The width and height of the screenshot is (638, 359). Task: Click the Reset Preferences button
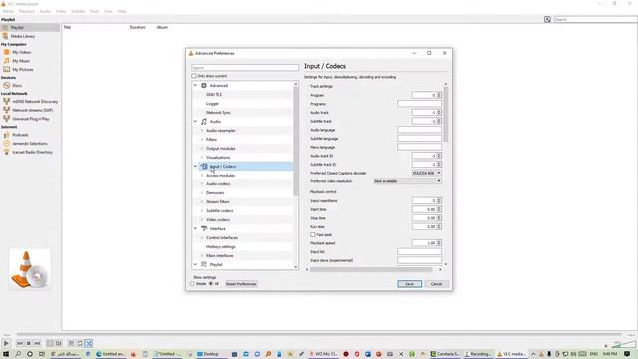pyautogui.click(x=241, y=284)
